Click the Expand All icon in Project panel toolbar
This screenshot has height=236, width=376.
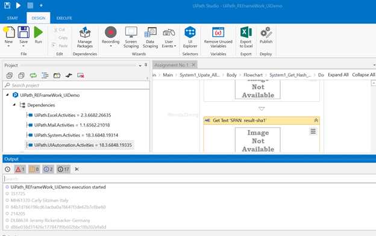click(10, 75)
